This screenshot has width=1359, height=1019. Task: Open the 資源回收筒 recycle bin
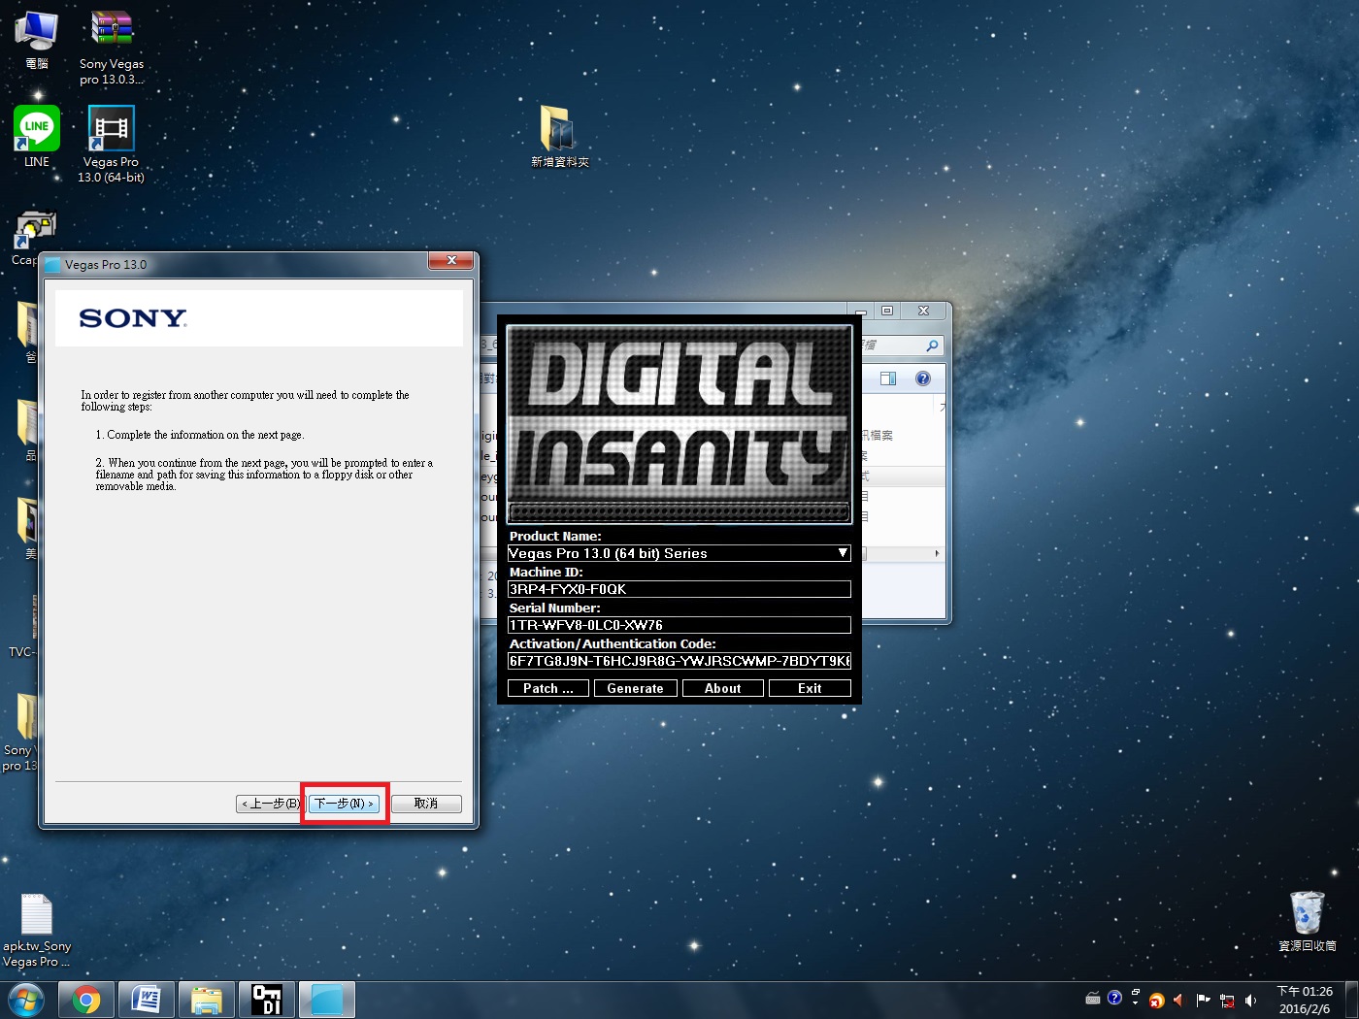1307,921
